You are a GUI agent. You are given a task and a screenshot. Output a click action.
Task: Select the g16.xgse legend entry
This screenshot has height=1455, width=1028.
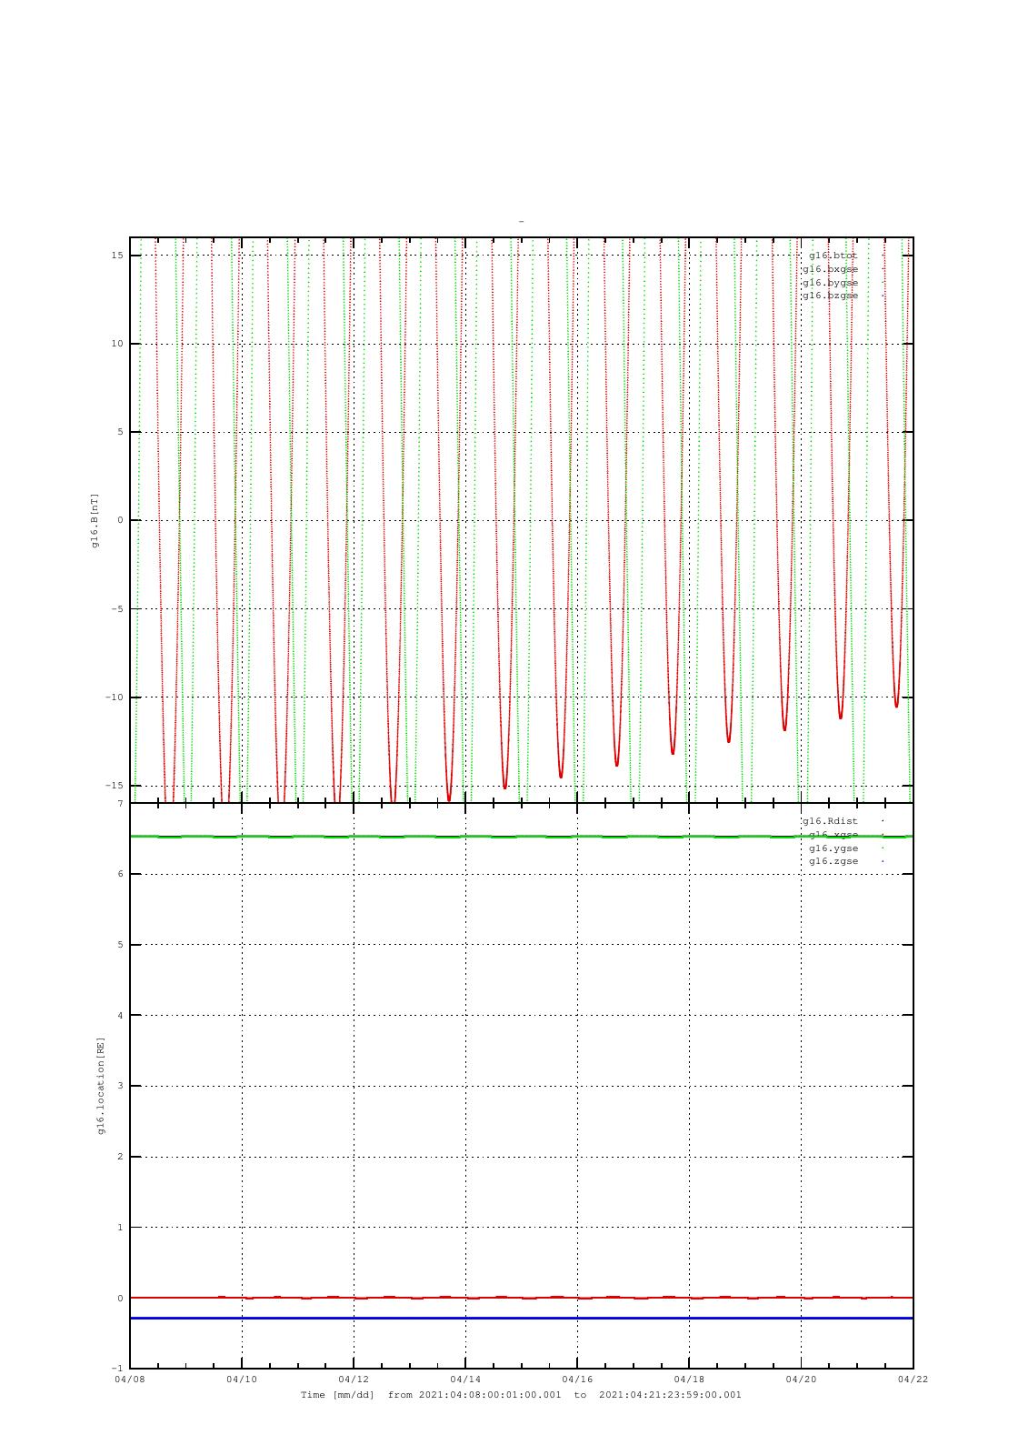tap(833, 835)
